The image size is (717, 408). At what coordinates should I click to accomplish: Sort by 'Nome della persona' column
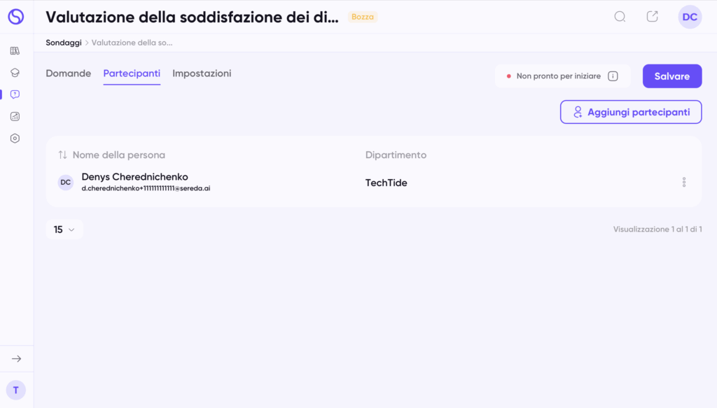pos(63,155)
